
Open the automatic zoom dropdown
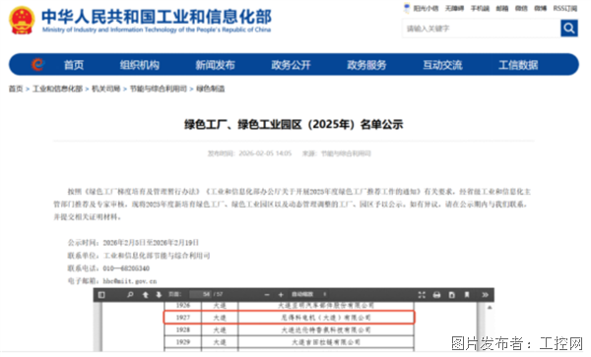[308, 294]
